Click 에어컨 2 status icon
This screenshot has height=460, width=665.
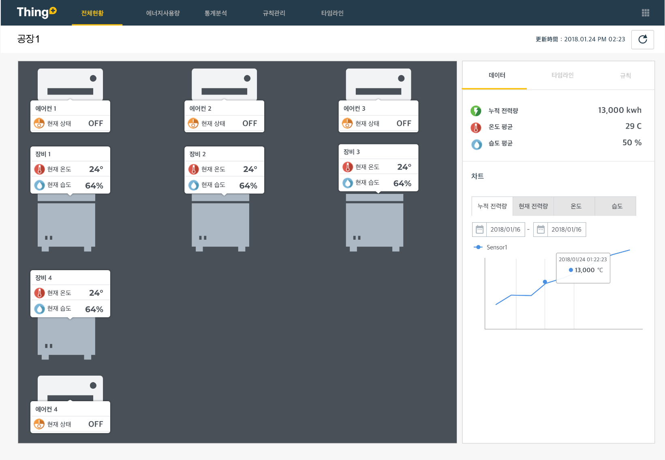tap(193, 123)
